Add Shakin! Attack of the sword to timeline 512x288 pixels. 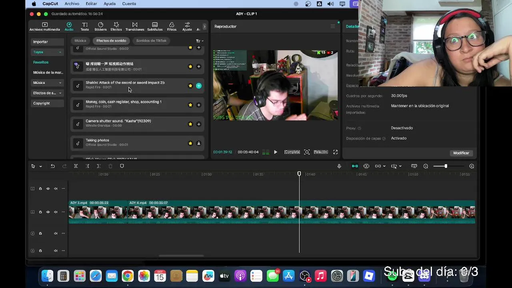[x=199, y=86]
